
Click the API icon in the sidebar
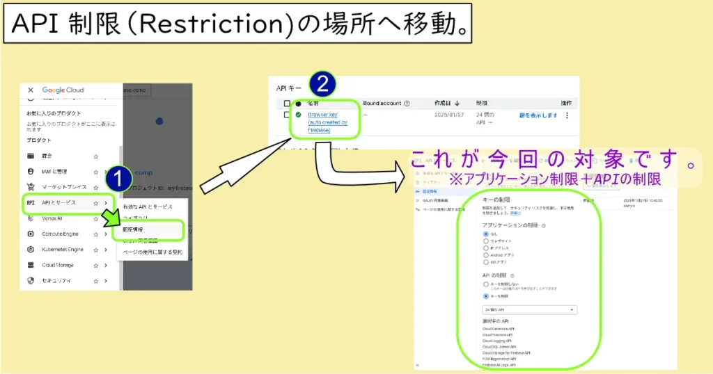(x=31, y=203)
